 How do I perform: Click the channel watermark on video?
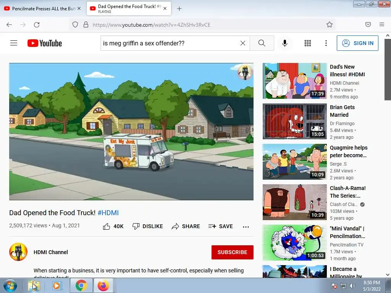[x=245, y=72]
